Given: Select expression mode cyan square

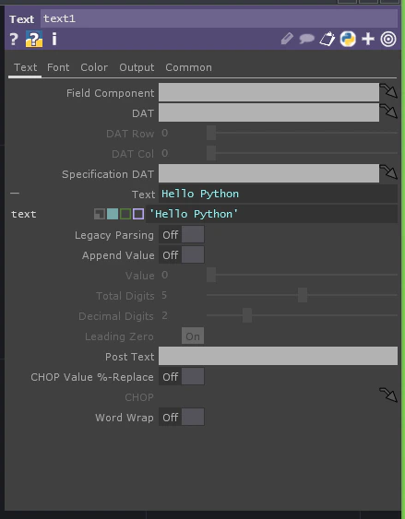Looking at the screenshot, I should tap(113, 214).
